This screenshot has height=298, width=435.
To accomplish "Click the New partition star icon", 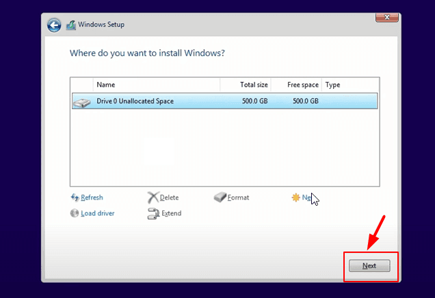I will [295, 198].
